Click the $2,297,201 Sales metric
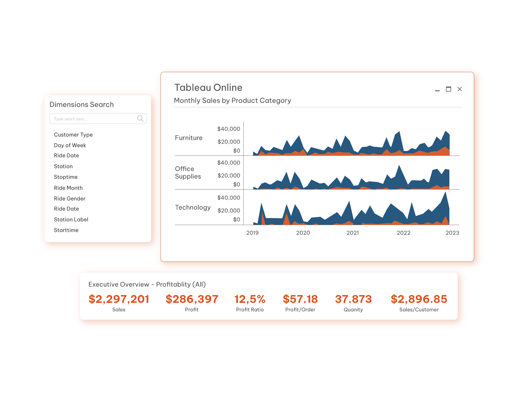Viewport: 517px width, 417px height. (119, 299)
